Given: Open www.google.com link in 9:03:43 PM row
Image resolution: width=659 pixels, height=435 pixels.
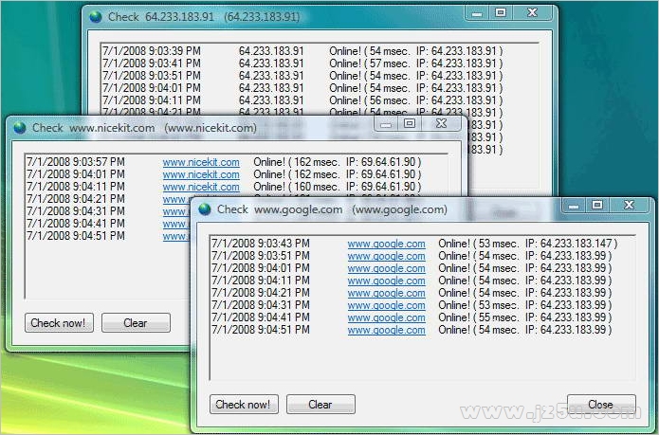Looking at the screenshot, I should [386, 244].
